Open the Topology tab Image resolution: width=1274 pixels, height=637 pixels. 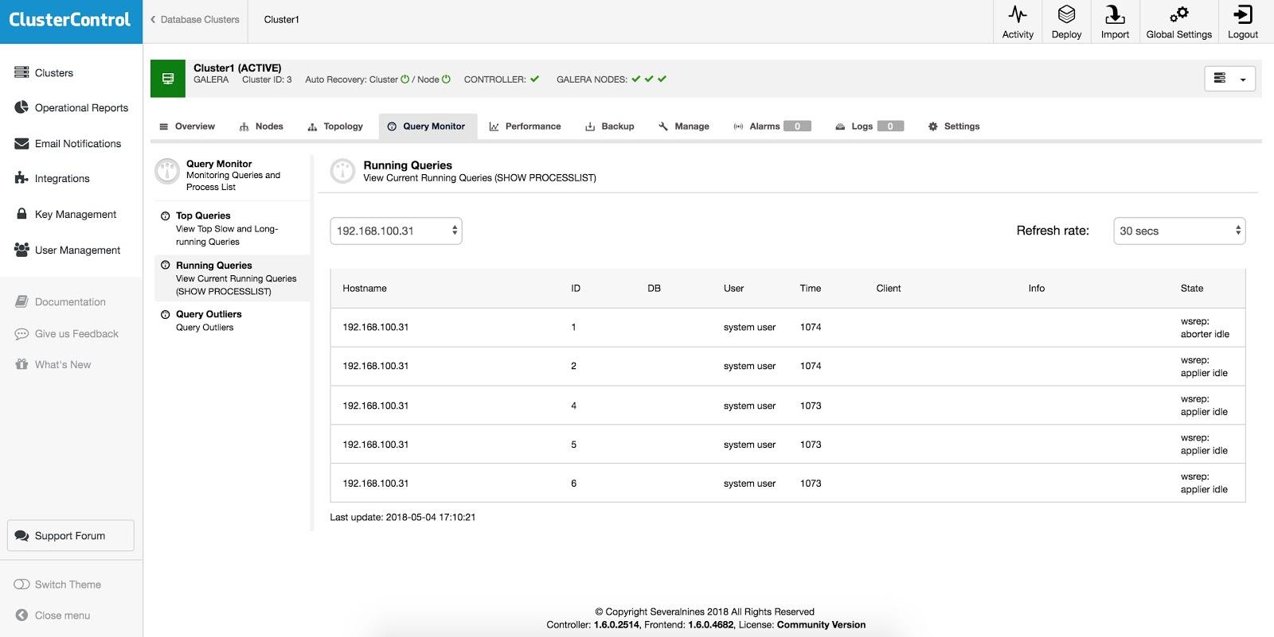click(335, 126)
